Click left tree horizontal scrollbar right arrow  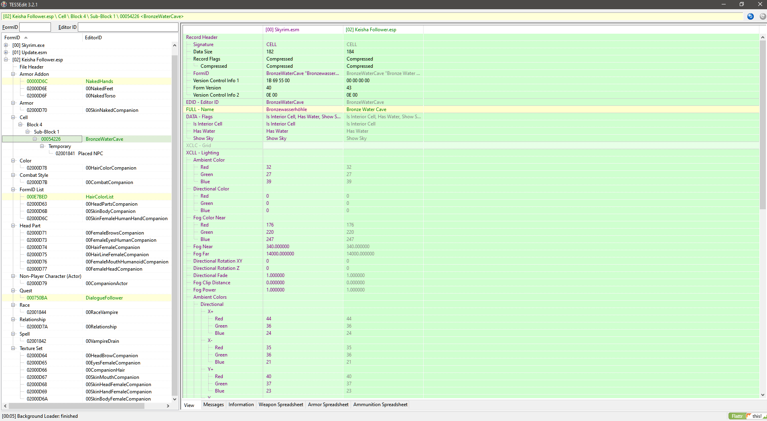pos(168,406)
